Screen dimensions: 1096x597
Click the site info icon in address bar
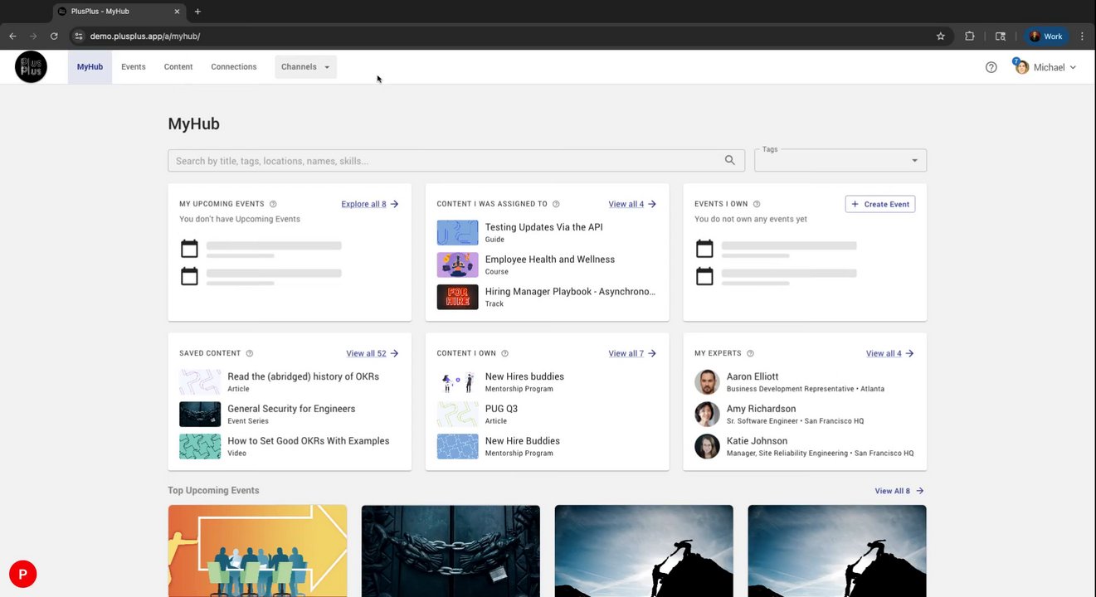click(79, 36)
